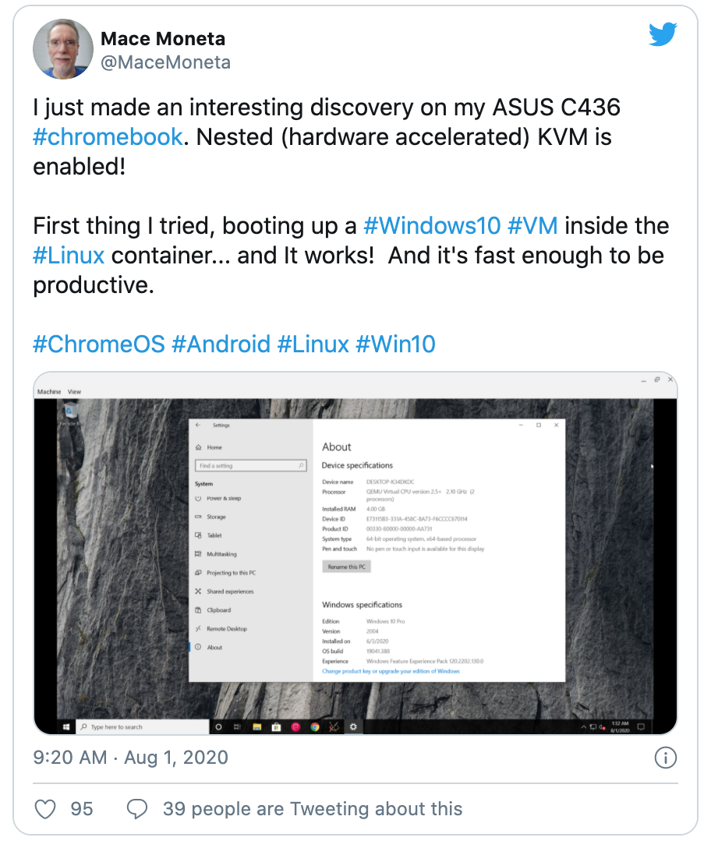The width and height of the screenshot is (711, 848).
Task: Like the tweet with the heart
Action: pos(44,810)
